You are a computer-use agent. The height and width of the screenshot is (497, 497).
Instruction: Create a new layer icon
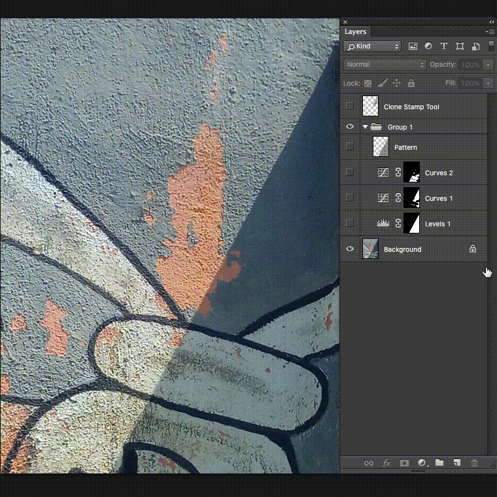pyautogui.click(x=456, y=463)
